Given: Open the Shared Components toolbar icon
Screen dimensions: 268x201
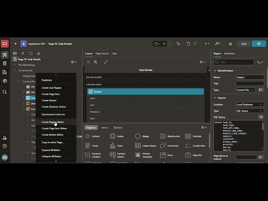Looking at the screenshot, I should pyautogui.click(x=230, y=44).
